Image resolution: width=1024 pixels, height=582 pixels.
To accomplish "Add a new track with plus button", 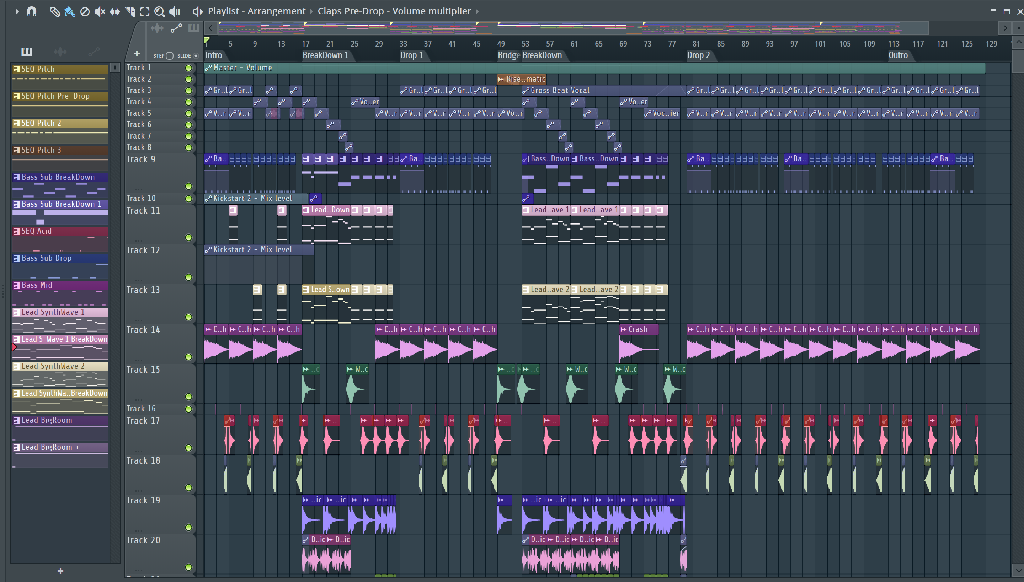I will [x=137, y=54].
